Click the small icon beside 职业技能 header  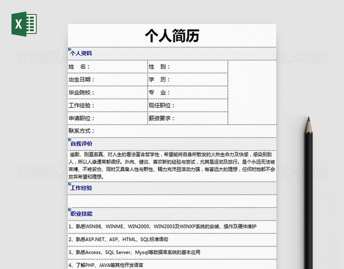(x=69, y=209)
